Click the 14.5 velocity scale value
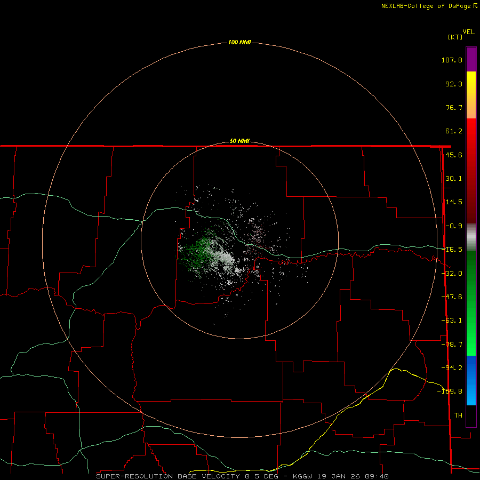Screen dimensions: 480x480 tap(454, 202)
